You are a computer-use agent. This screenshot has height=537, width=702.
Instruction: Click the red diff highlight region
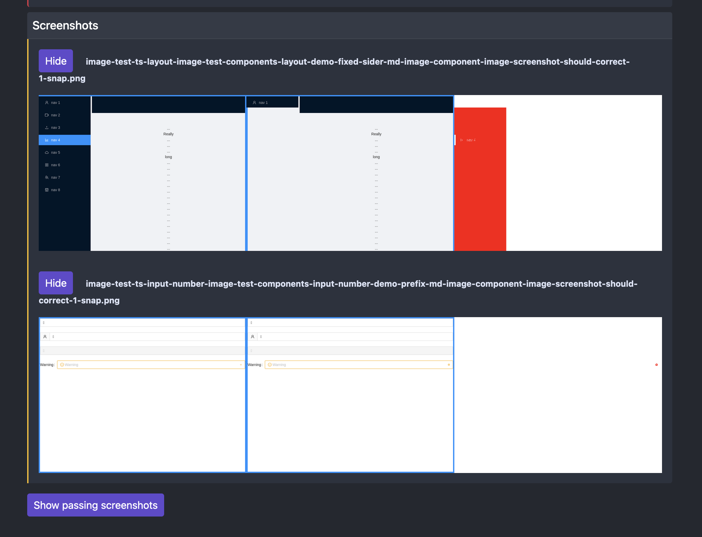(480, 179)
